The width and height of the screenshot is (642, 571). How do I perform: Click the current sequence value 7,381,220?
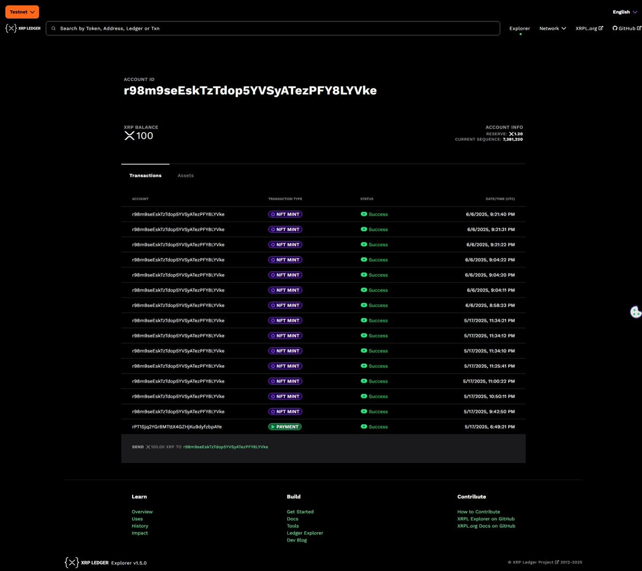513,139
